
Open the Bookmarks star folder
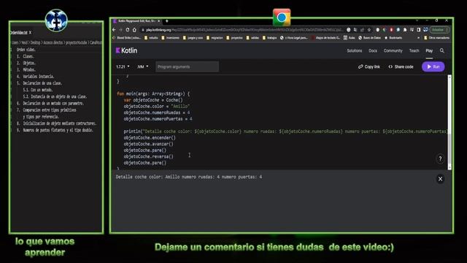coord(393,38)
